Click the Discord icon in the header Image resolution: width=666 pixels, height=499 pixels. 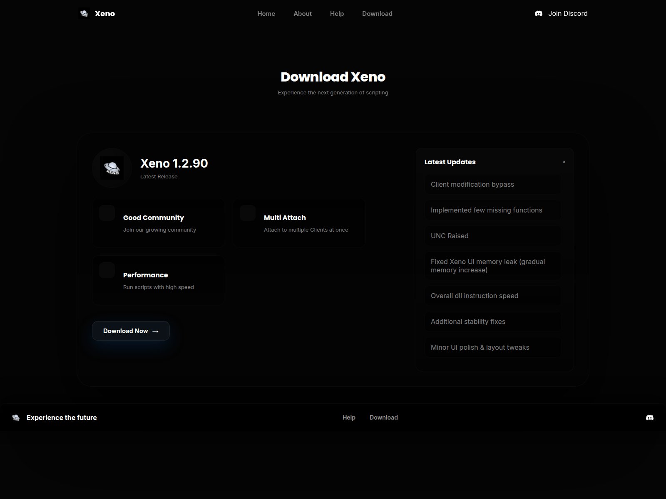(539, 14)
